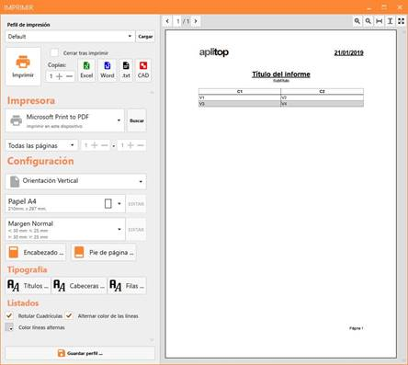
Task: Uncheck Rotular Cuadrículas option
Action: click(9, 315)
